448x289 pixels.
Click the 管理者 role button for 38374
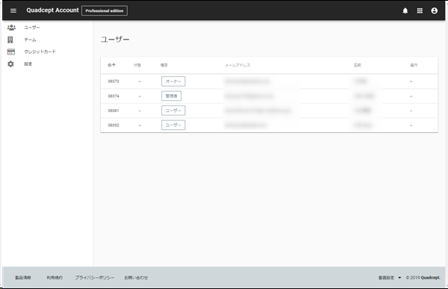click(x=172, y=96)
